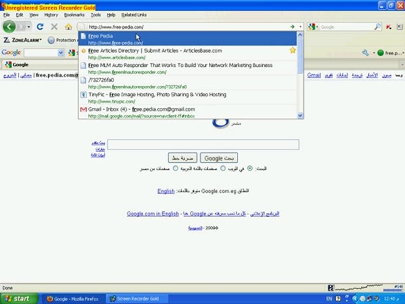Click the search magnifier icon
Screen dimensions: 405x304
pyautogui.click(x=377, y=27)
